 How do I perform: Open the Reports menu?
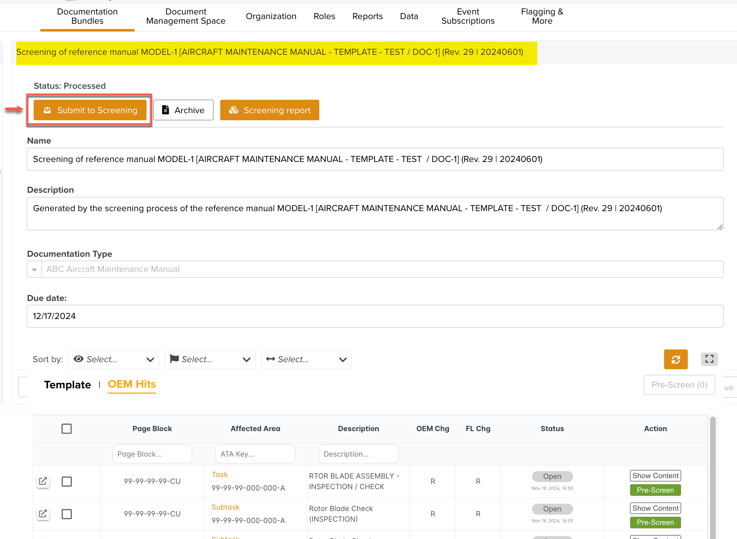367,16
